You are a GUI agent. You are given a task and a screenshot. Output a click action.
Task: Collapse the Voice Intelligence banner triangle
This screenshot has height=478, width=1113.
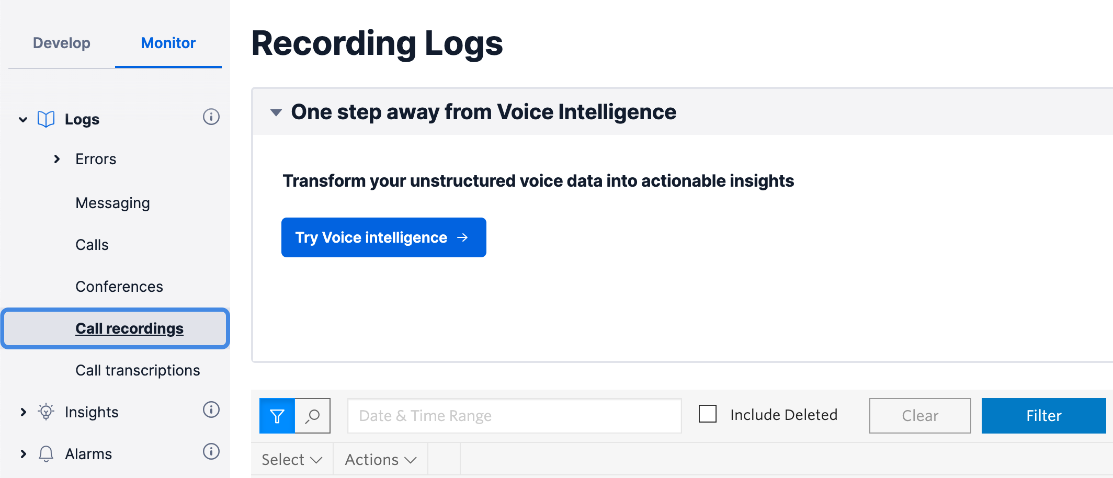pos(276,112)
